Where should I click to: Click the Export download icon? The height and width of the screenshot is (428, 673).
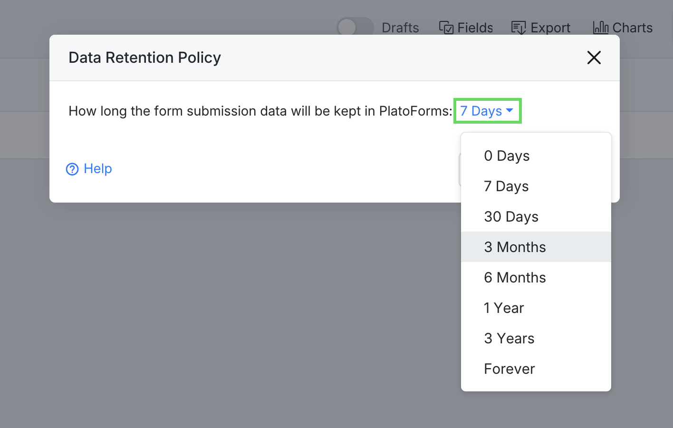518,28
